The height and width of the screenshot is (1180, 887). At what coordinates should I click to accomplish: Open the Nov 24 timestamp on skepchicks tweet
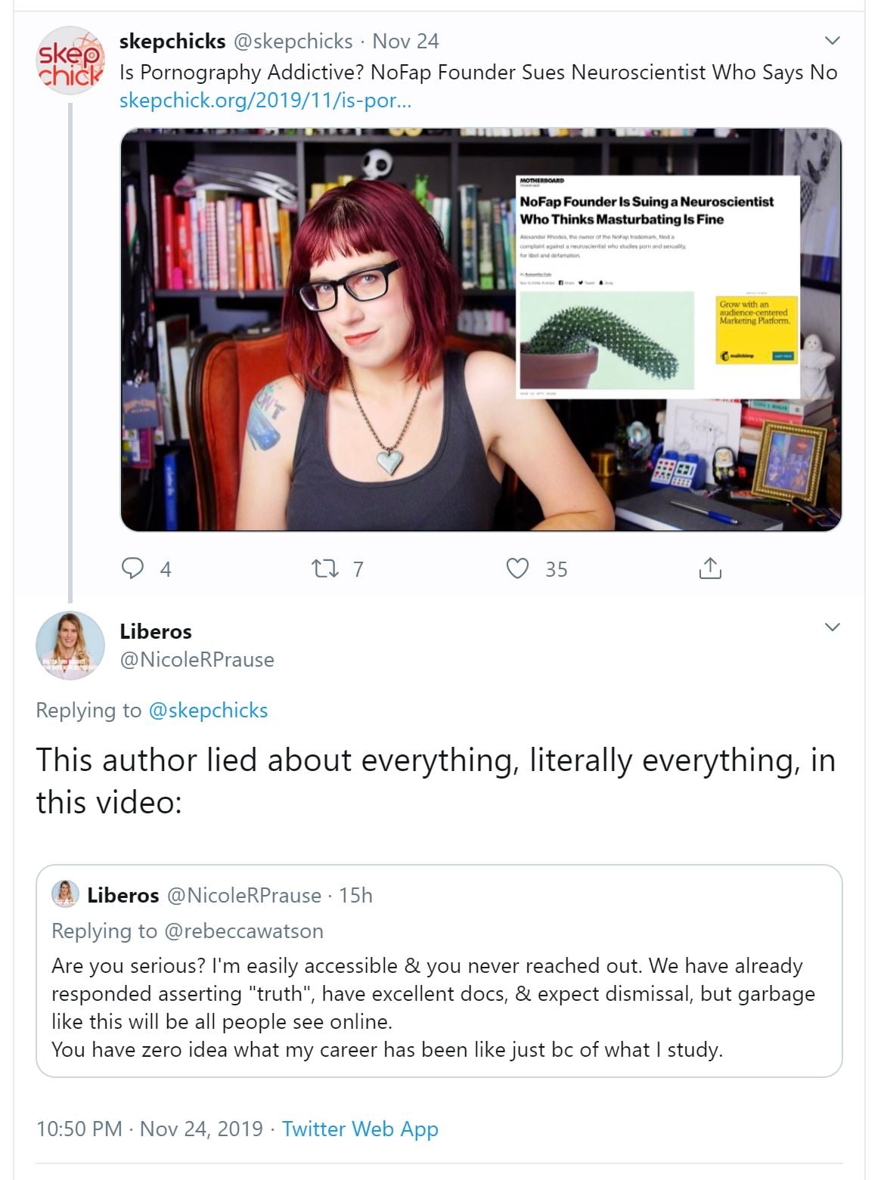click(x=405, y=41)
